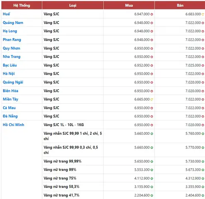Click red indicator beside Hạ Long Bán price
This screenshot has width=205, height=199.
[203, 31]
